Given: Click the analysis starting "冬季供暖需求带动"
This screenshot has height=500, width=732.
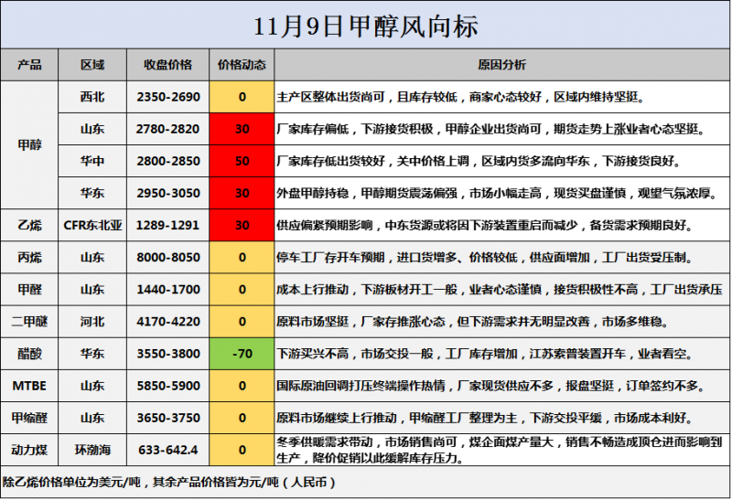Looking at the screenshot, I should point(500,450).
